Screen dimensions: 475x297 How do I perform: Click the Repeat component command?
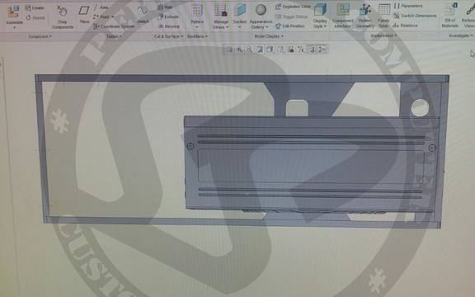coord(35,18)
